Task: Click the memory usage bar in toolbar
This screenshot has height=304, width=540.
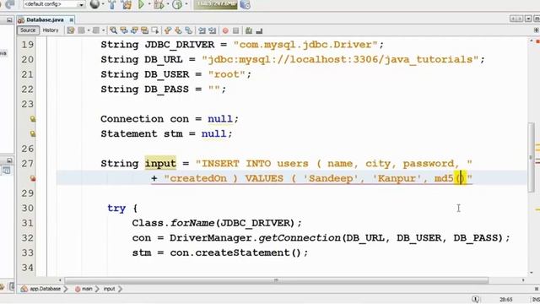Action: [215, 4]
